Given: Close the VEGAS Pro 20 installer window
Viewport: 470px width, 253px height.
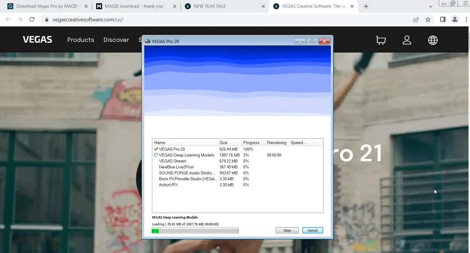Looking at the screenshot, I should [324, 41].
